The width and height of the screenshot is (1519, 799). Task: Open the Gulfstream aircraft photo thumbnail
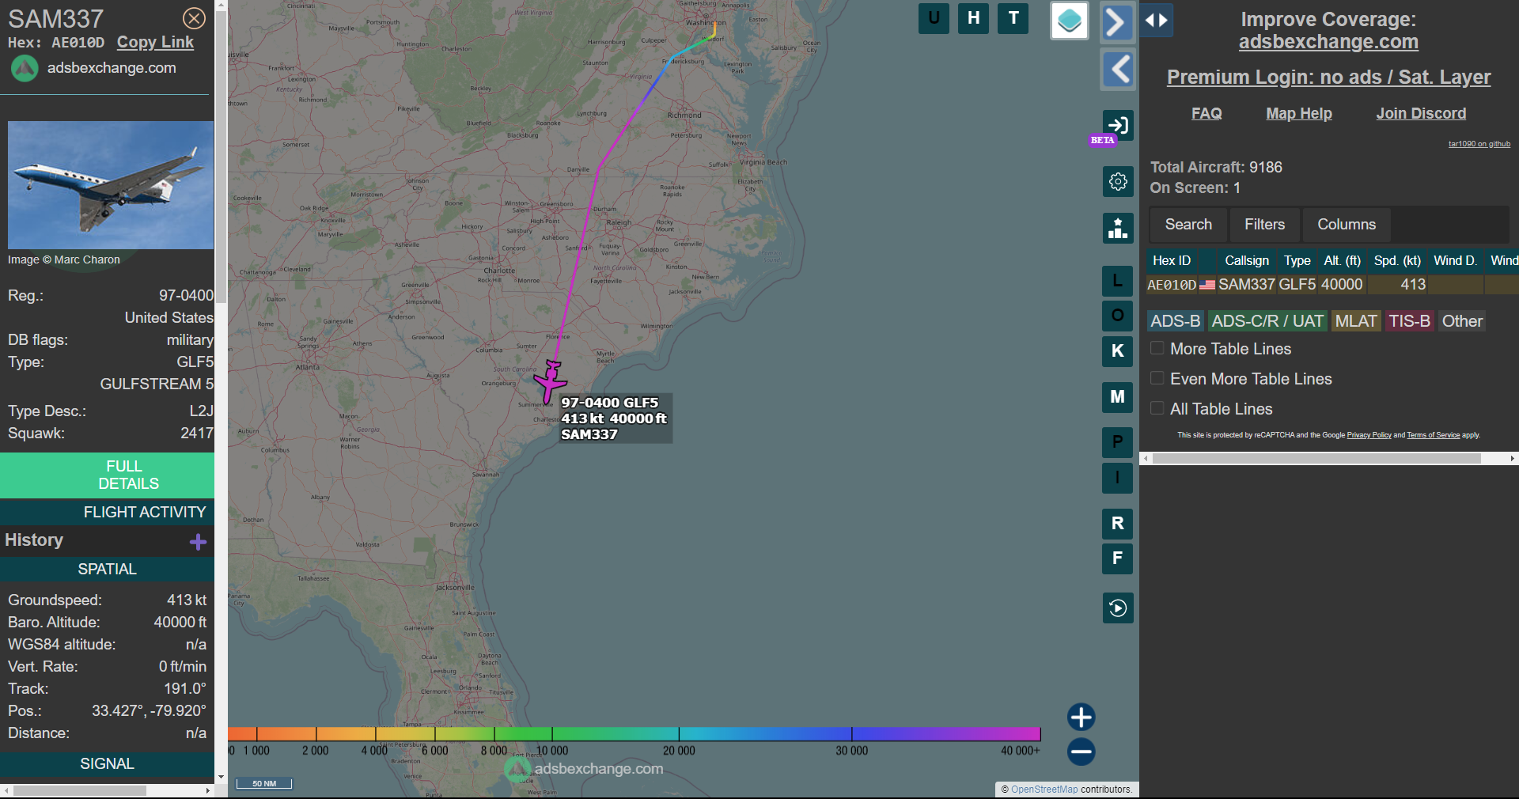[x=111, y=185]
